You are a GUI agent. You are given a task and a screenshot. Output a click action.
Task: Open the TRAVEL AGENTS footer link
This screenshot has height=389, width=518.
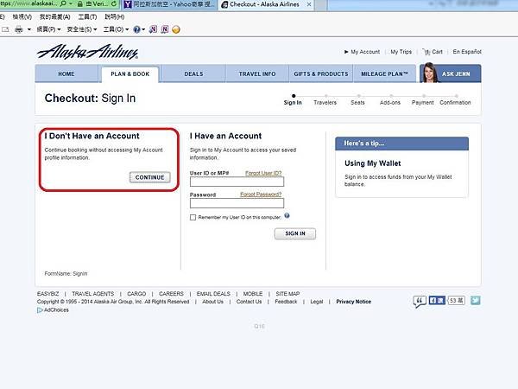coord(93,294)
